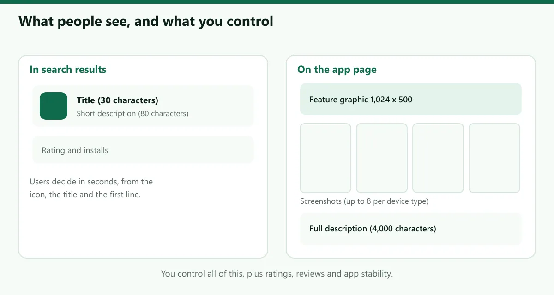Open the Rating and installs box
Viewport: 554px width, 295px height.
(x=143, y=150)
